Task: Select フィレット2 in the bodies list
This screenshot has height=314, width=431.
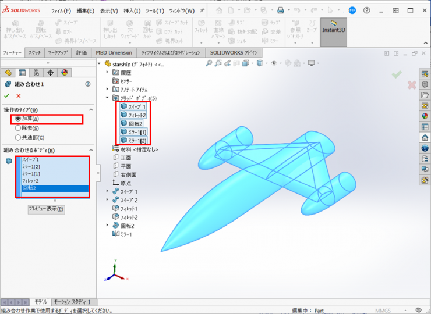Action: (x=30, y=181)
